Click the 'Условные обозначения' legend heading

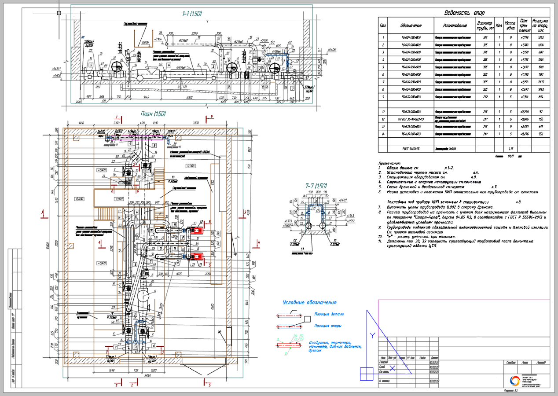(309, 302)
